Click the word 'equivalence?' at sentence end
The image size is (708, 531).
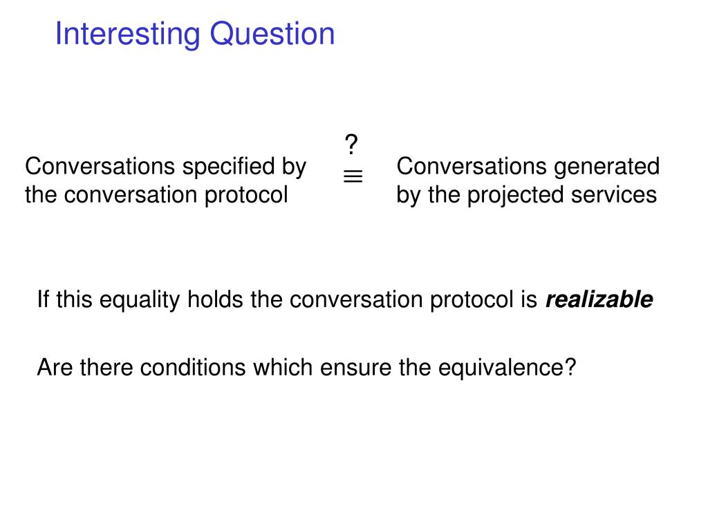click(x=507, y=369)
